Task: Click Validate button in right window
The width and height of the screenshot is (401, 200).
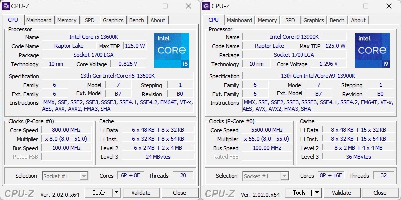Action: 341,193
